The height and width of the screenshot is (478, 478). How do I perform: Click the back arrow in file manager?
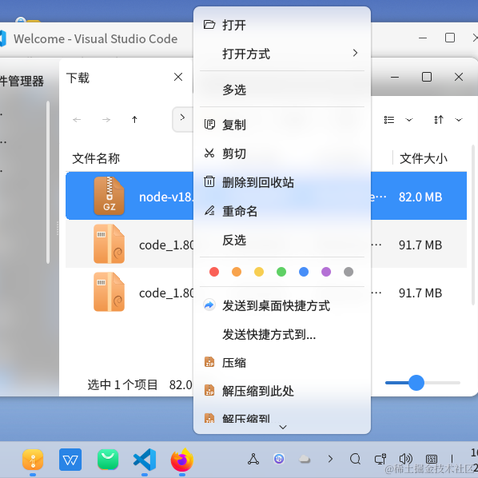click(77, 119)
